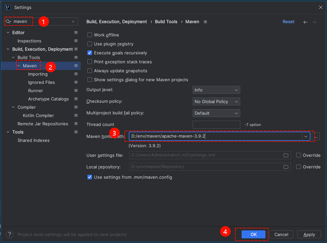Collapse the Tools tree node
Image resolution: width=327 pixels, height=243 pixels.
coord(8,132)
